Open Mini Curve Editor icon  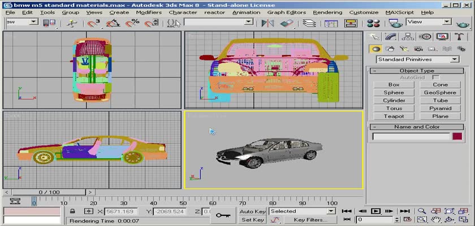click(x=15, y=201)
